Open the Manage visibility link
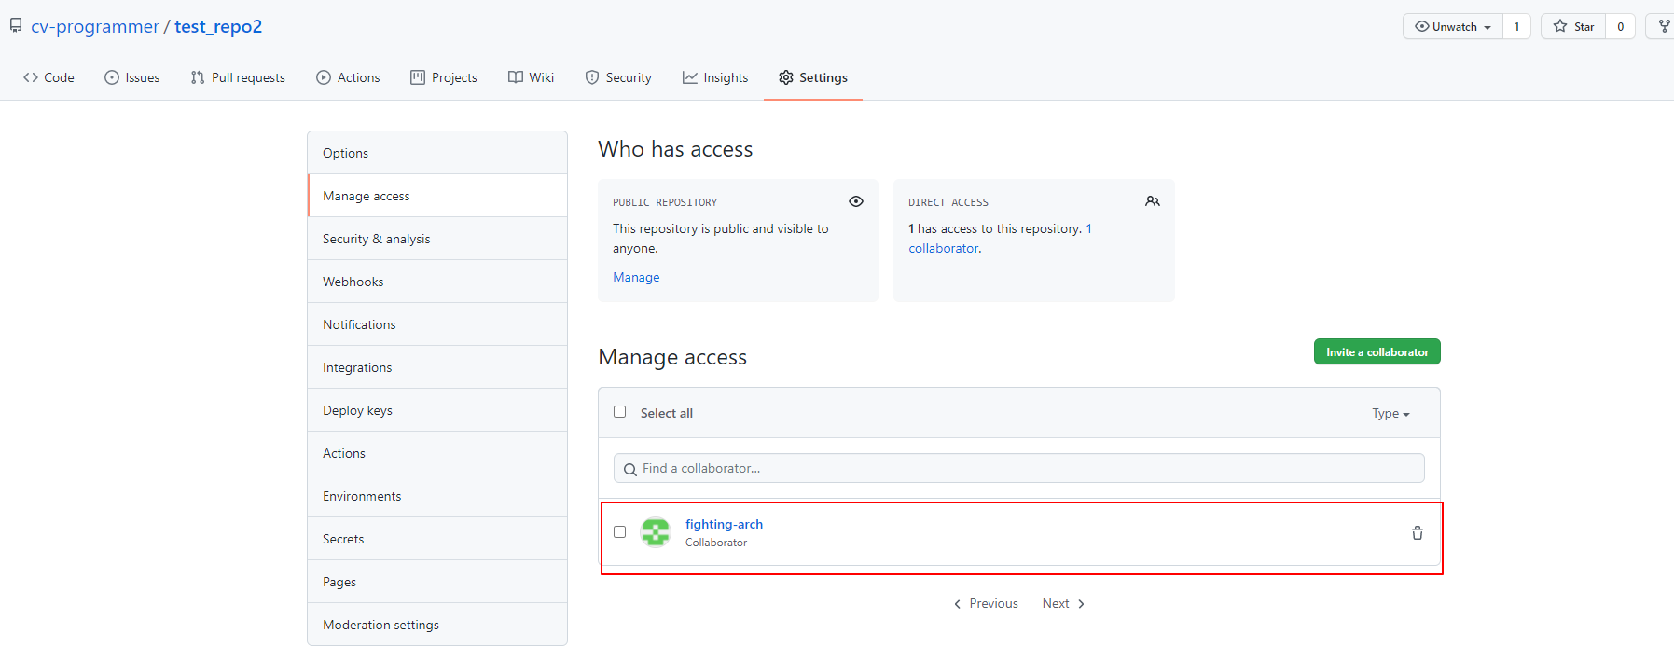The height and width of the screenshot is (660, 1674). [x=636, y=277]
